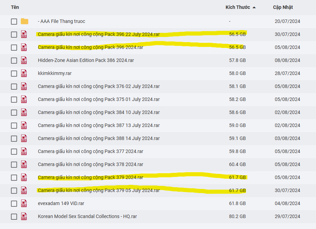Viewport: 316px width, 229px height.
Task: Click the RAR icon of Pack 378 2024.rar
Action: 24,164
